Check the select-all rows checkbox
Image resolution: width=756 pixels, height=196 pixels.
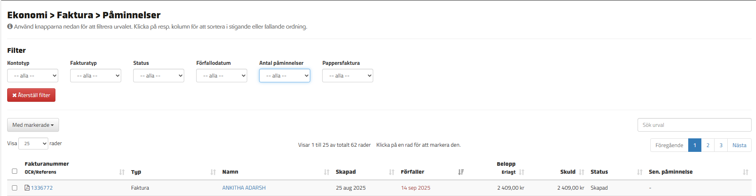pyautogui.click(x=15, y=171)
